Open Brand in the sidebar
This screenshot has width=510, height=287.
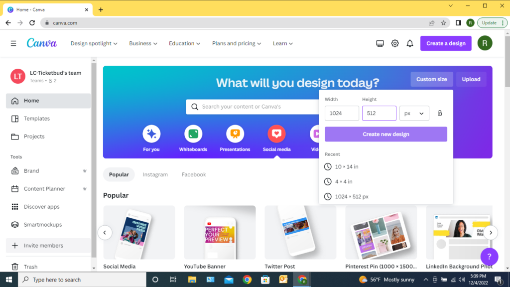tap(48, 171)
